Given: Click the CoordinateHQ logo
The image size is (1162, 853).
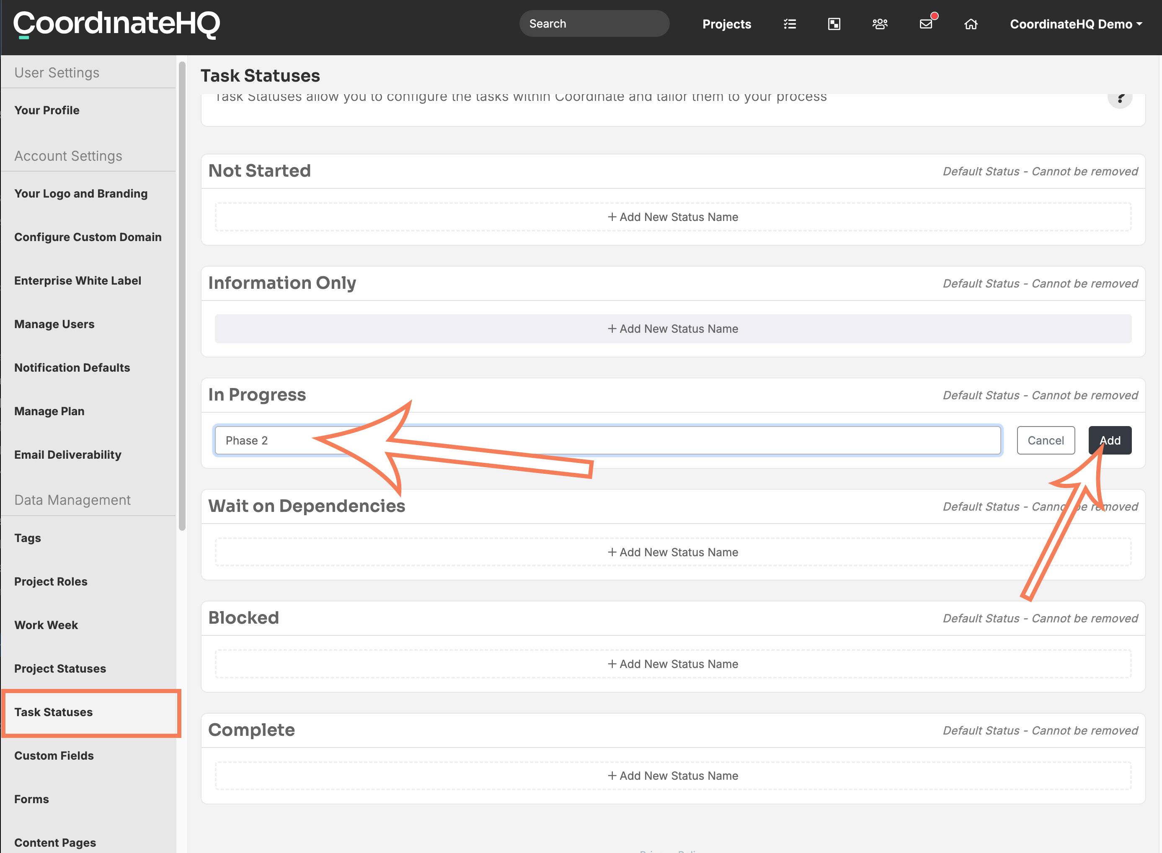Looking at the screenshot, I should pos(117,24).
